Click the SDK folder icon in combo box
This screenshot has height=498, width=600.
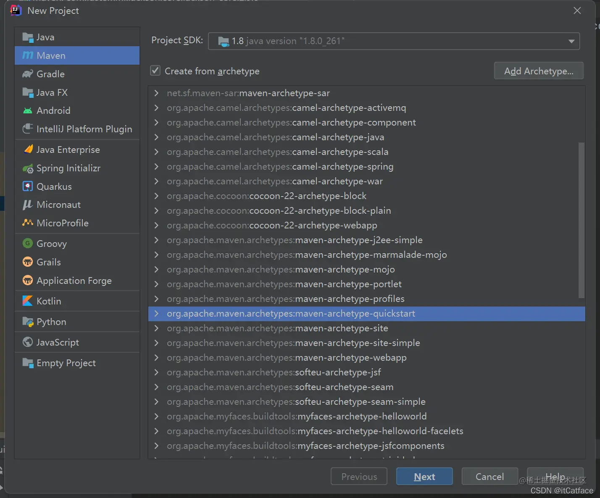224,41
